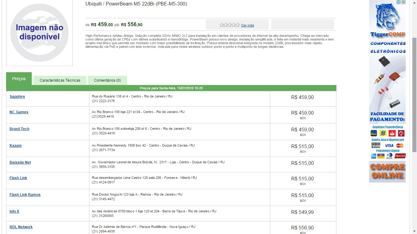
Task: Open the Kazam store link
Action: (x=16, y=146)
